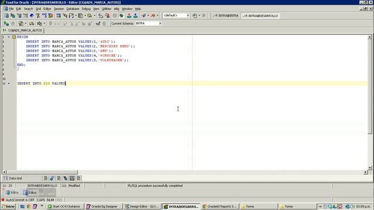This screenshot has width=374, height=210.
Task: Switch to OracleAS Reports taskbar button
Action: (x=220, y=206)
